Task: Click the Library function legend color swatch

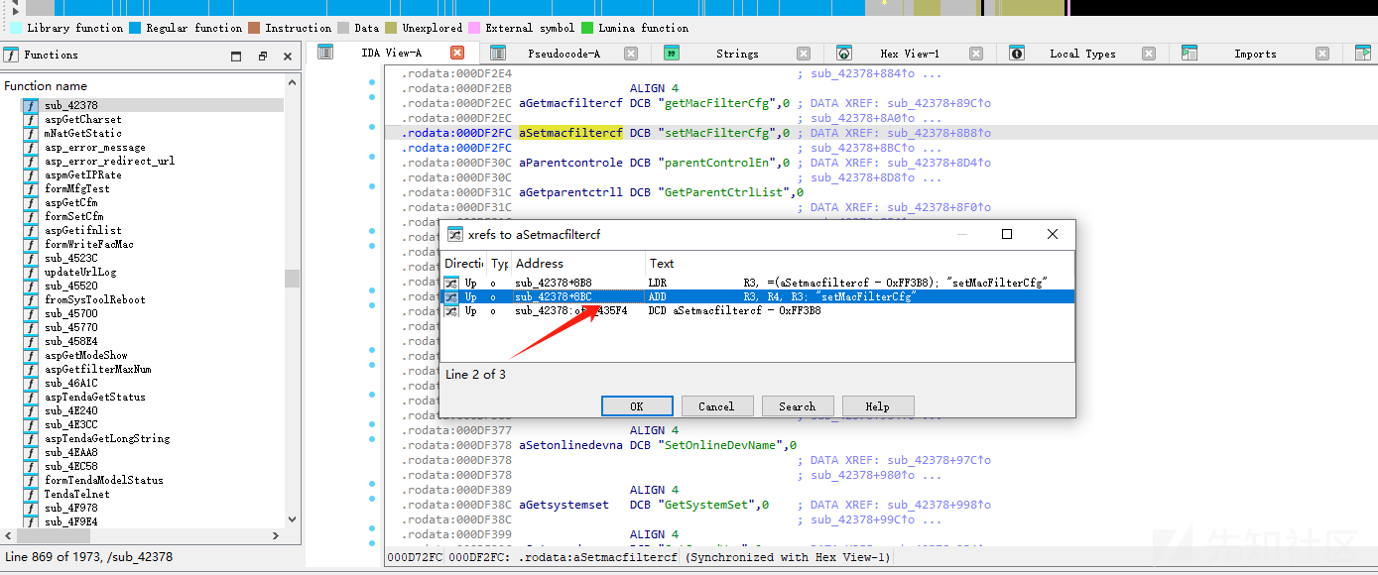Action: coord(16,28)
